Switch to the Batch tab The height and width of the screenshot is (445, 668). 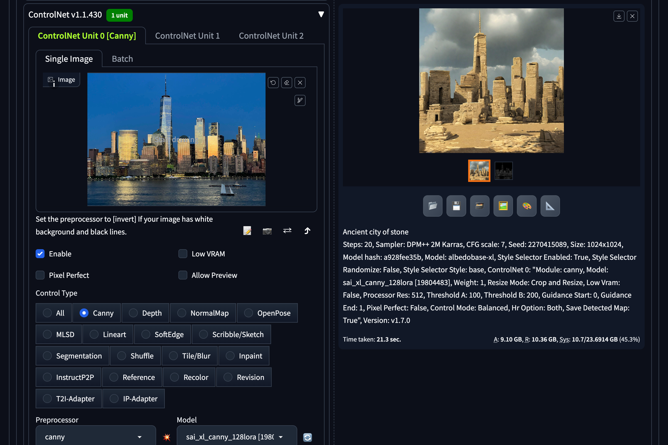pos(122,59)
